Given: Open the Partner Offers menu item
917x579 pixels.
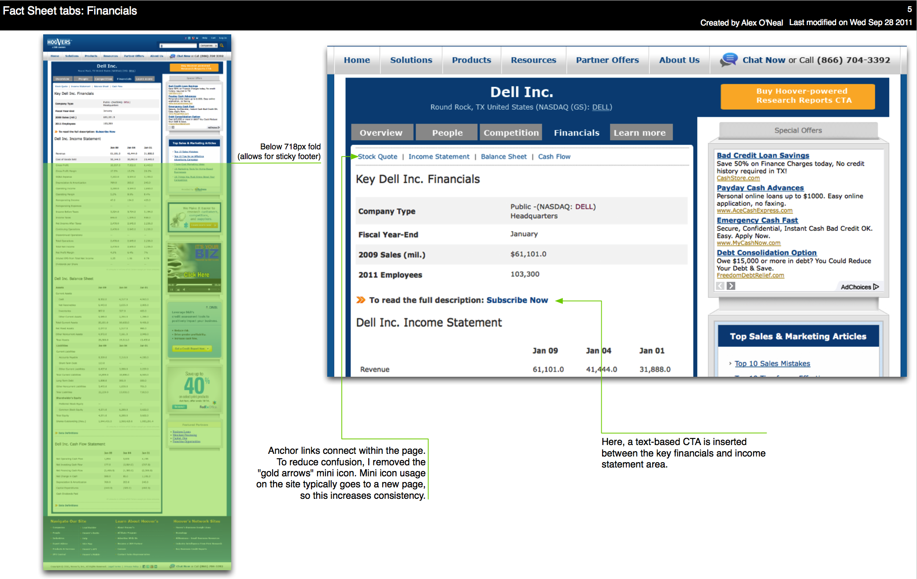Looking at the screenshot, I should (x=607, y=60).
